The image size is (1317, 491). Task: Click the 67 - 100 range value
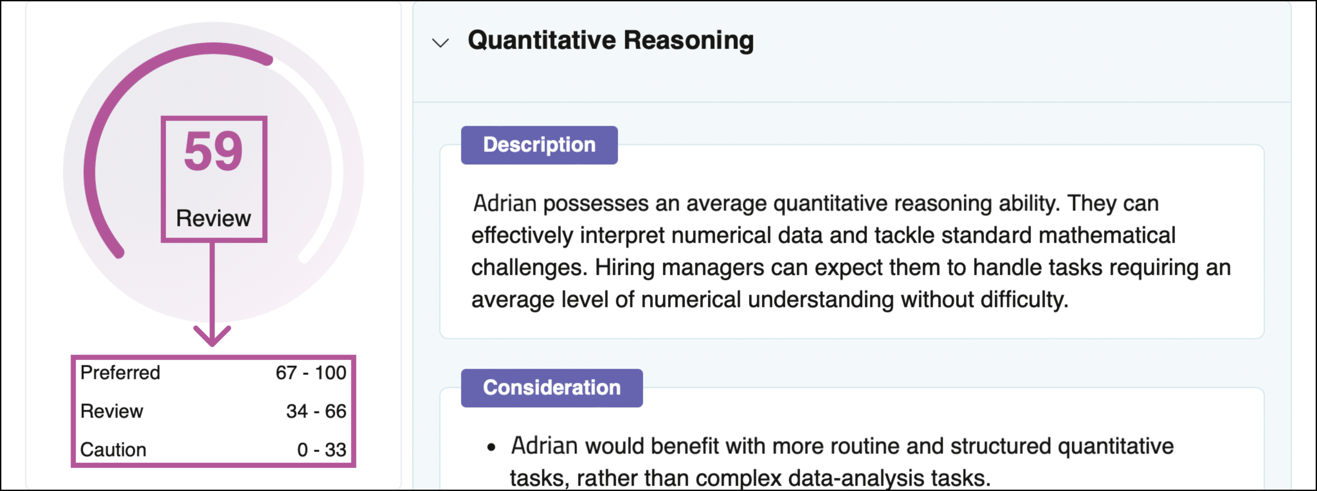311,372
